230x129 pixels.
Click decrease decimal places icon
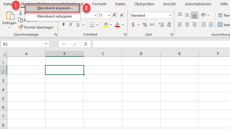(x=169, y=25)
